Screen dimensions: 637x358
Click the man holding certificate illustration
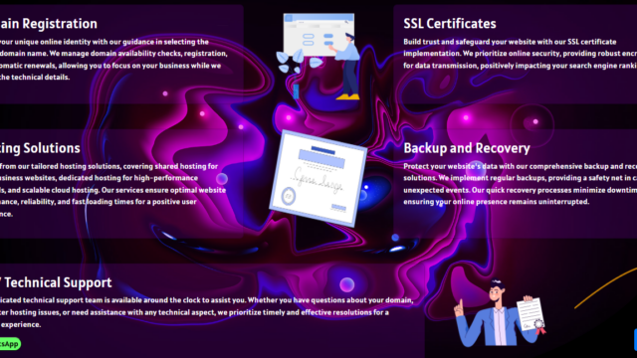pyautogui.click(x=500, y=312)
